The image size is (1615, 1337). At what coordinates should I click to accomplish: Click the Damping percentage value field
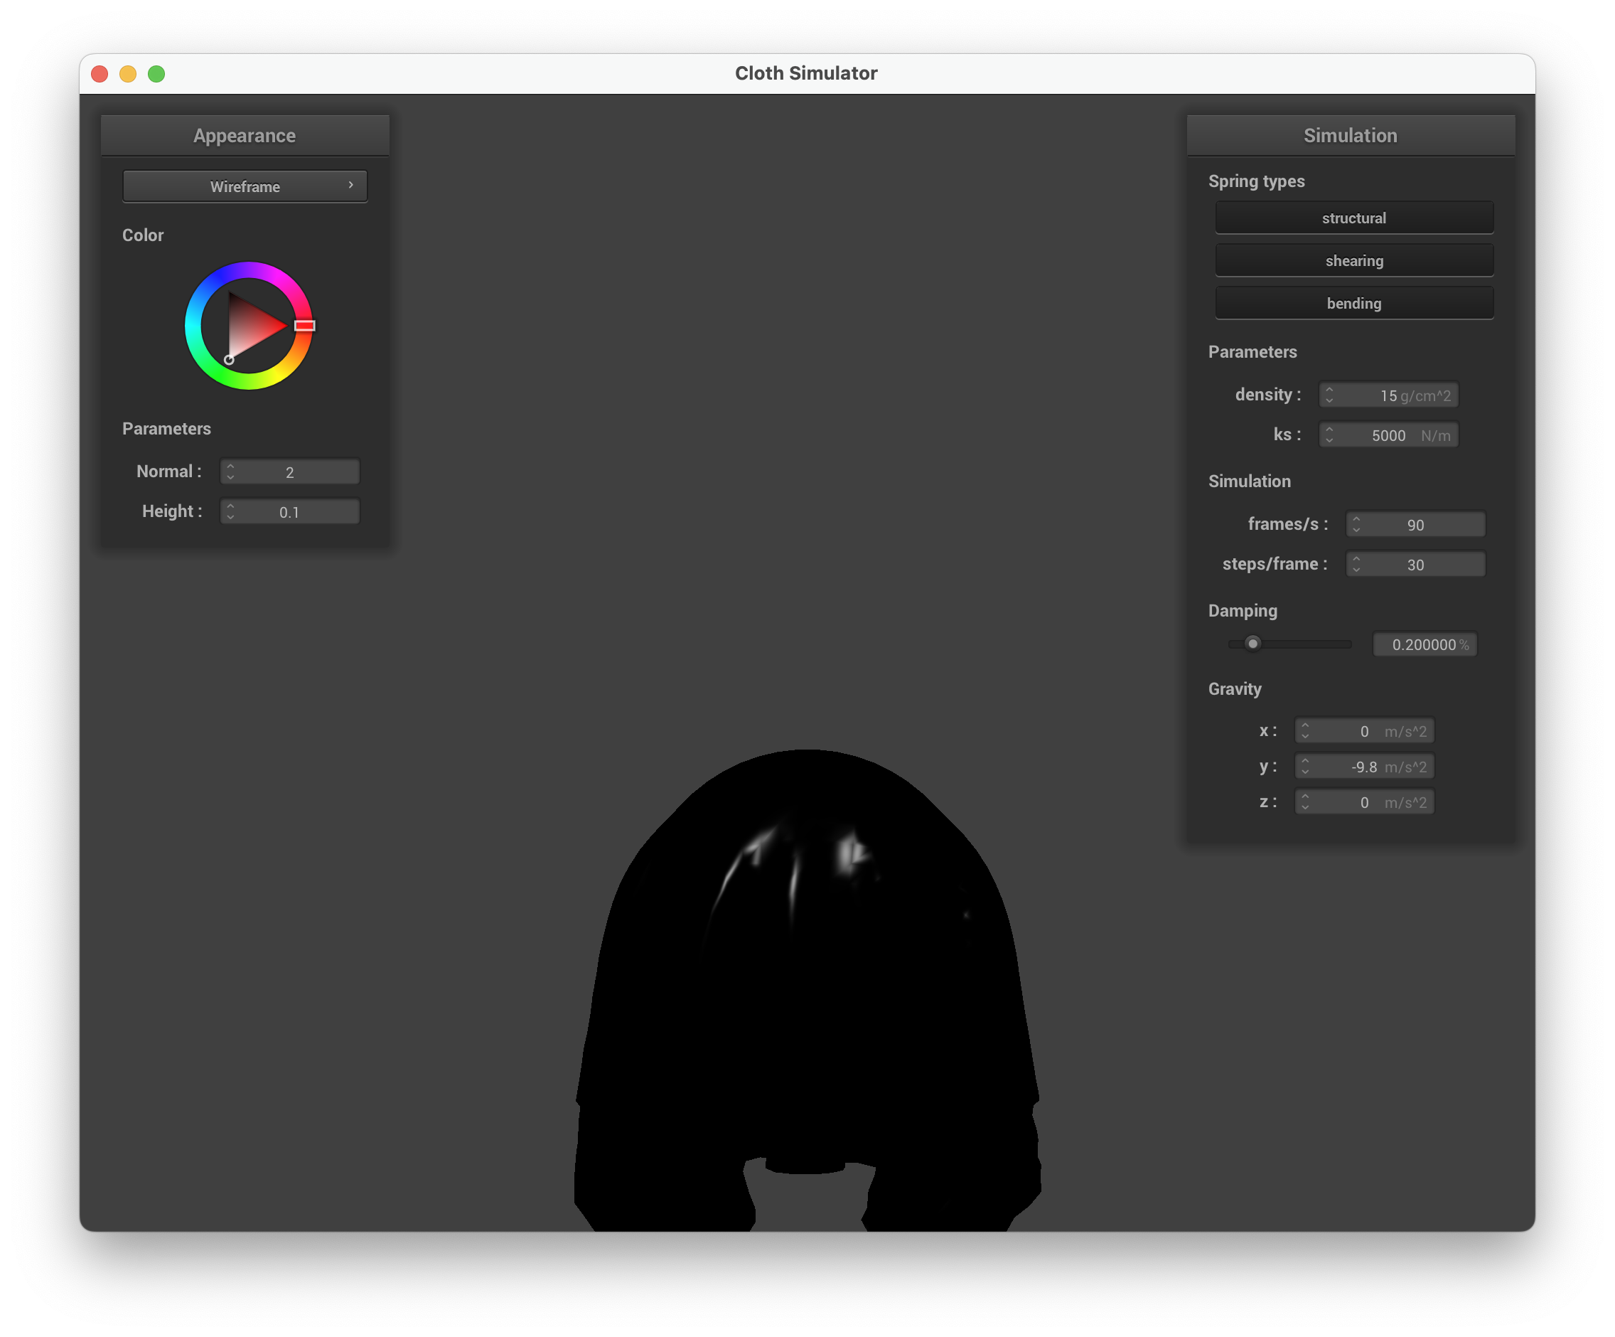tap(1424, 644)
